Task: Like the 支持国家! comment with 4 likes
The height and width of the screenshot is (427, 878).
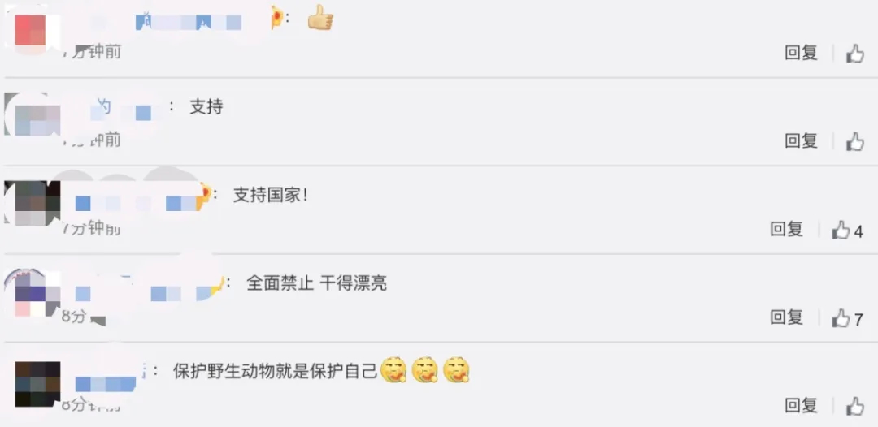Action: pyautogui.click(x=848, y=231)
